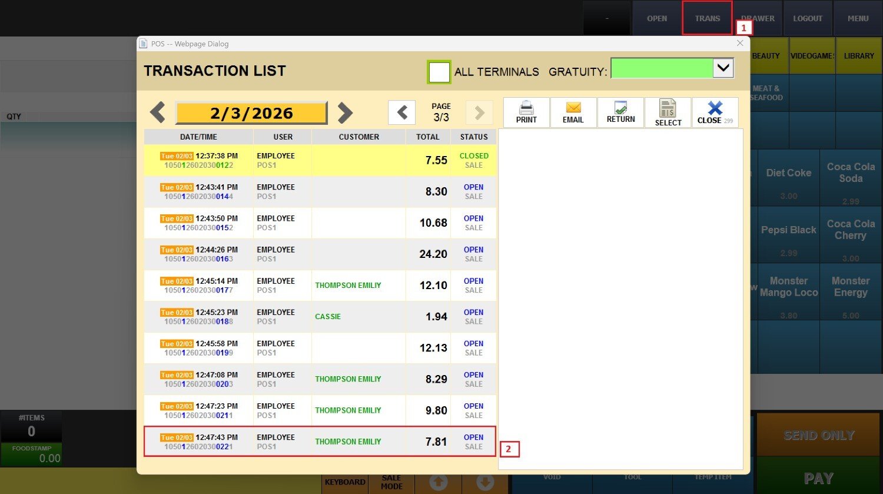
Task: Expand the GRATUITY dropdown arrow
Action: tap(723, 68)
